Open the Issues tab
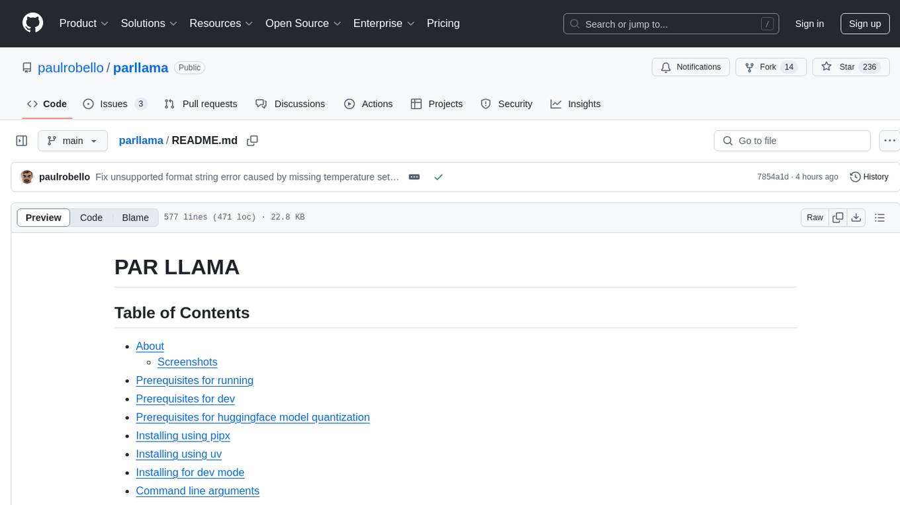The width and height of the screenshot is (900, 505). pyautogui.click(x=114, y=104)
